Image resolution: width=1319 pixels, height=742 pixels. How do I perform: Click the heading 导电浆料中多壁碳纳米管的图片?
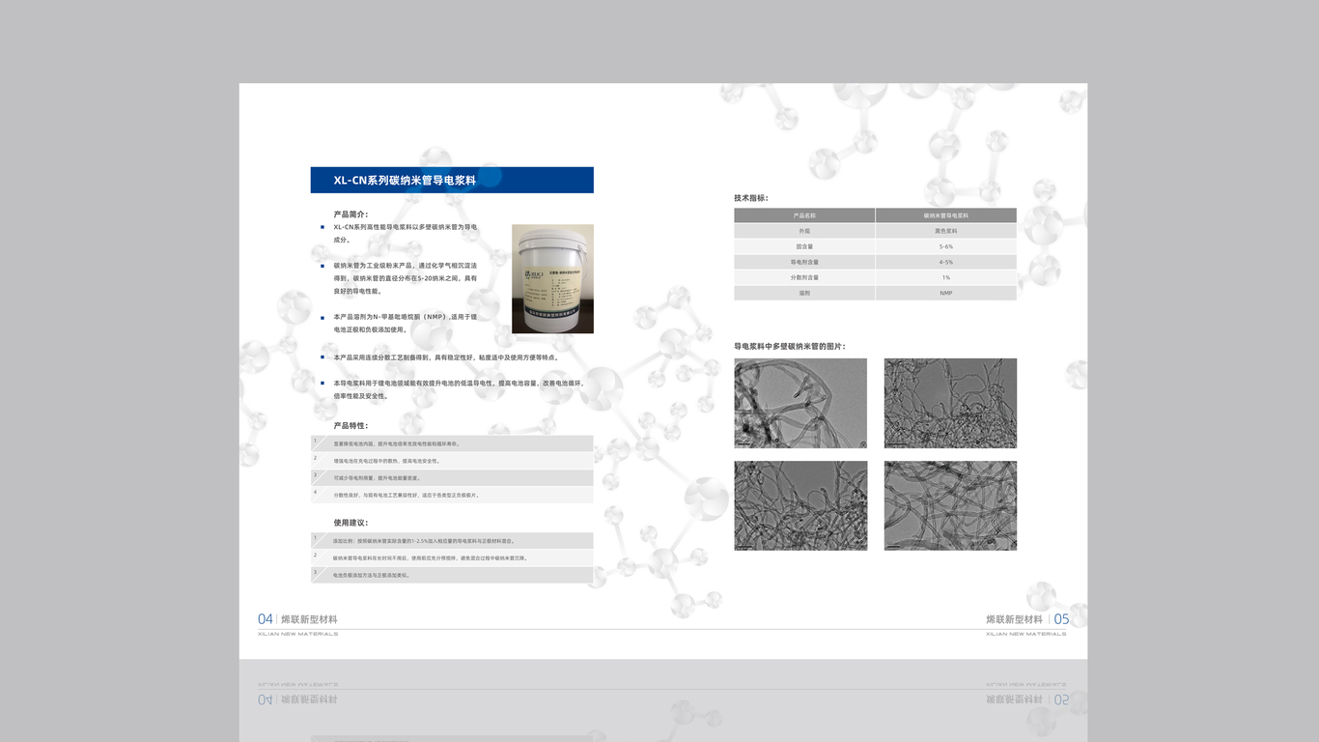(x=790, y=346)
